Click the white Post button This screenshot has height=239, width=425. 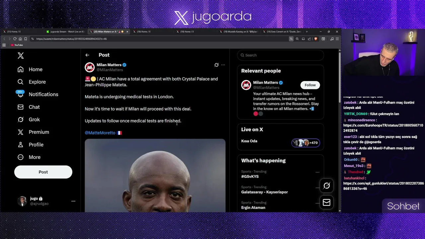pyautogui.click(x=43, y=172)
